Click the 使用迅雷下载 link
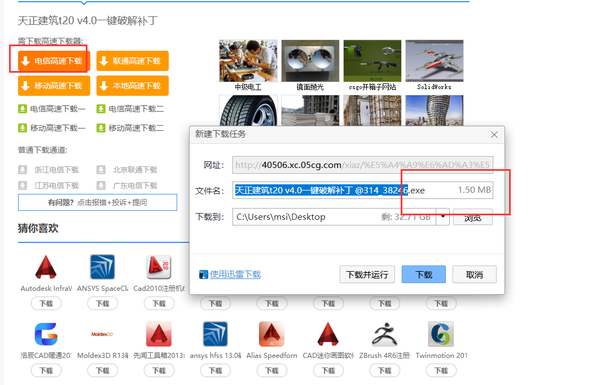This screenshot has height=385, width=601. pos(235,275)
